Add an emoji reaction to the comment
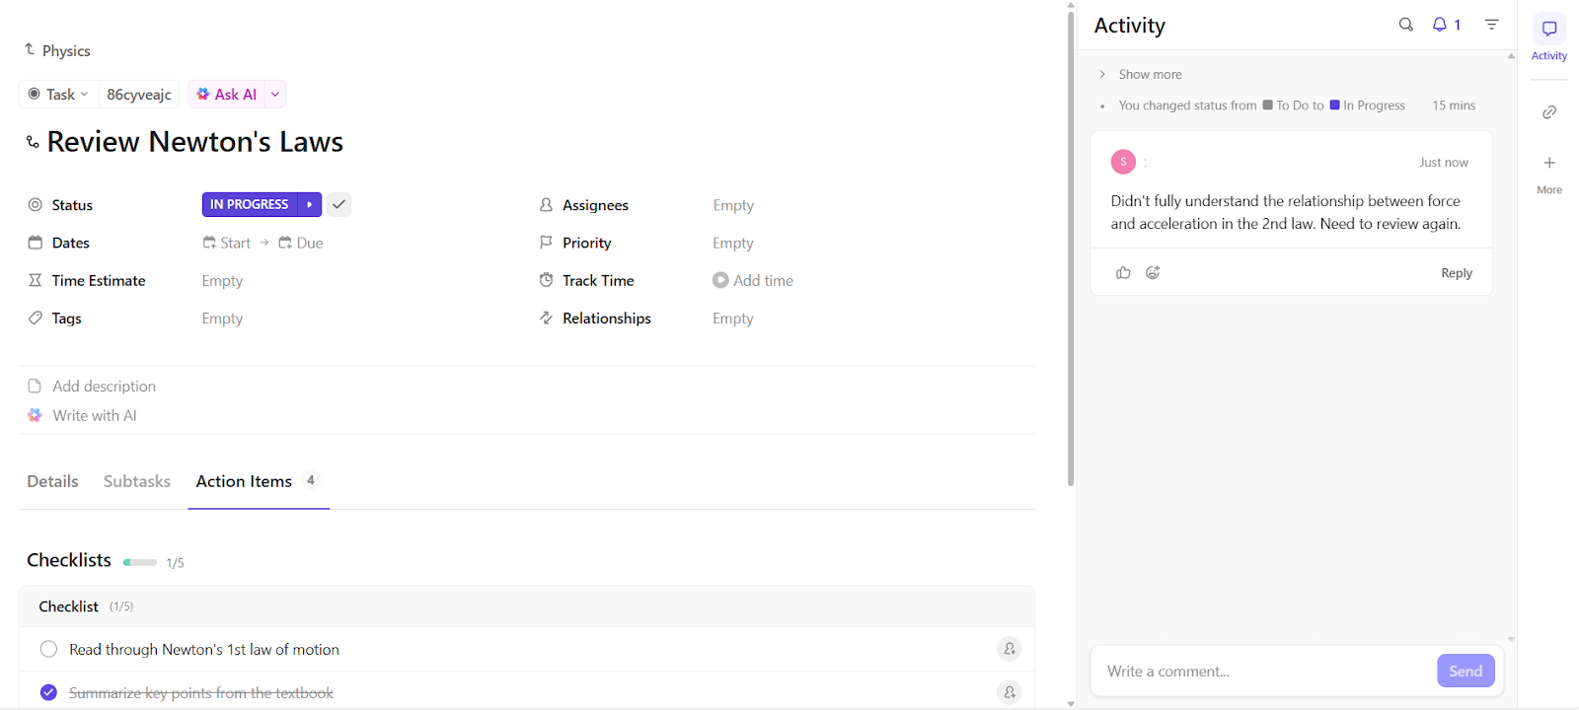The image size is (1579, 710). point(1153,273)
